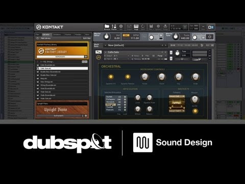Screen dimensions: 245x184
Task: Switch to the Libraries browser tab
Action: tap(46, 35)
